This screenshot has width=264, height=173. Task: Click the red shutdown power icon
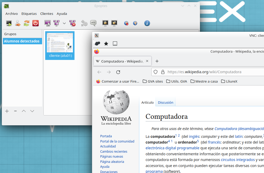point(35,23)
